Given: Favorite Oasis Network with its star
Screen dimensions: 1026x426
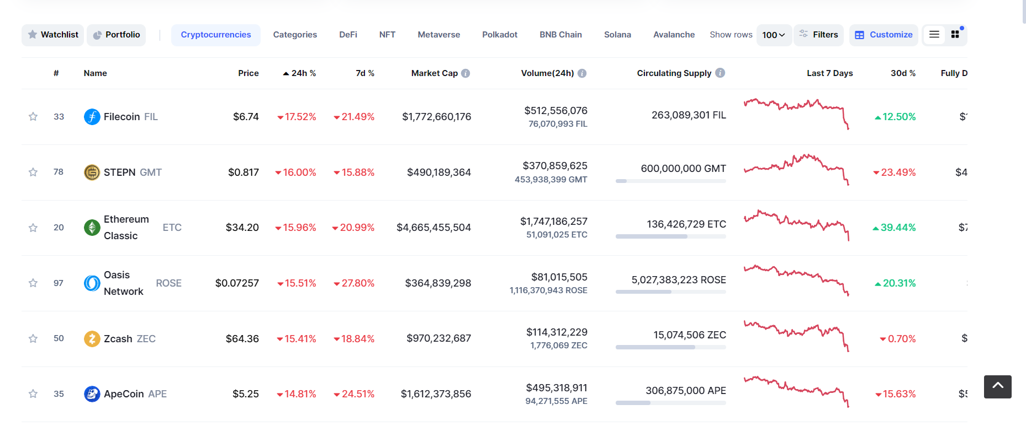Looking at the screenshot, I should coord(33,283).
